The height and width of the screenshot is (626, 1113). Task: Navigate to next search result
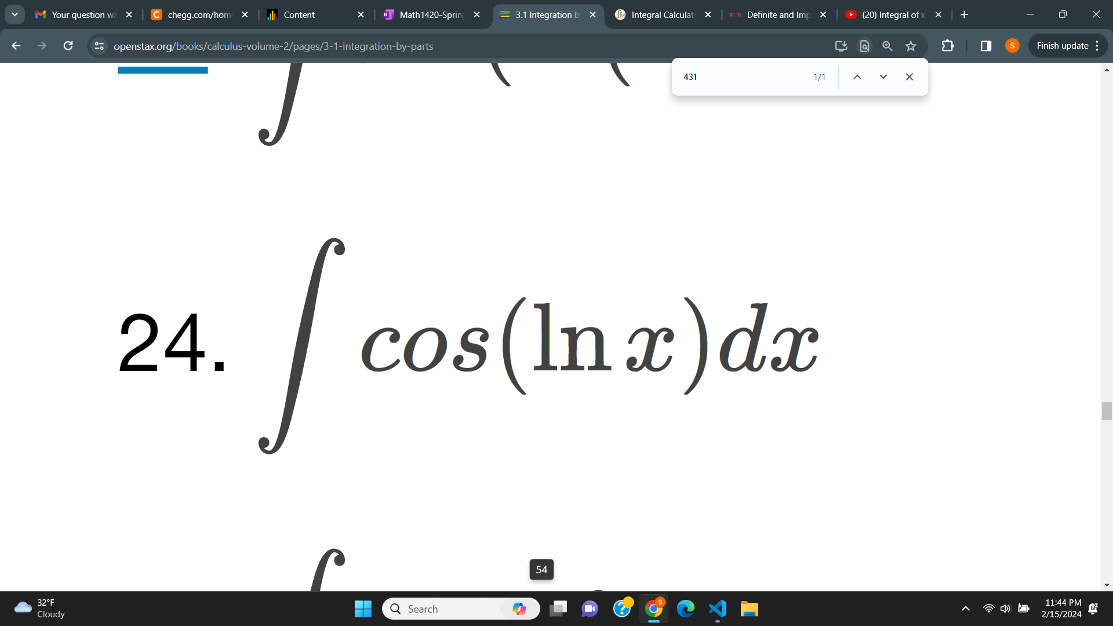(883, 77)
